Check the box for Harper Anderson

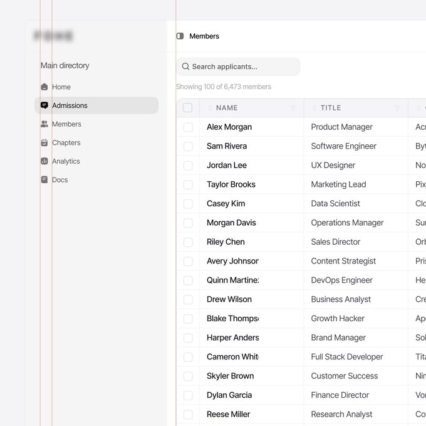point(188,338)
